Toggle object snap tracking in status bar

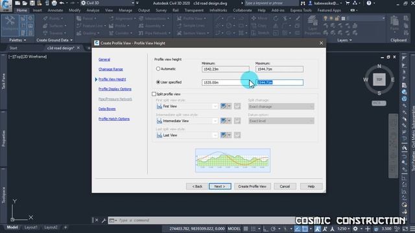point(297,228)
